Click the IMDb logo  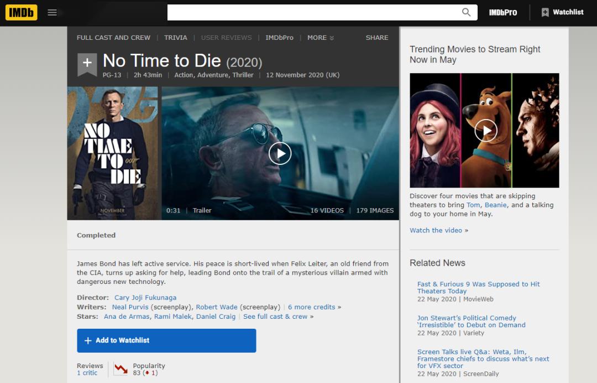click(x=22, y=12)
